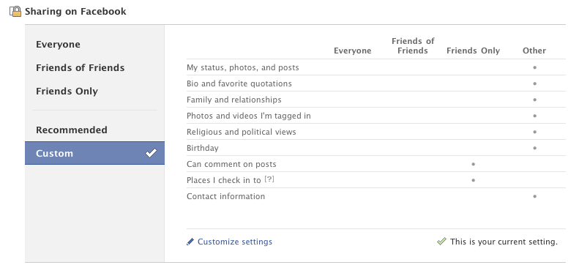The height and width of the screenshot is (276, 579).
Task: Click the Friends Only dot for Can comment on posts
Action: pos(473,164)
